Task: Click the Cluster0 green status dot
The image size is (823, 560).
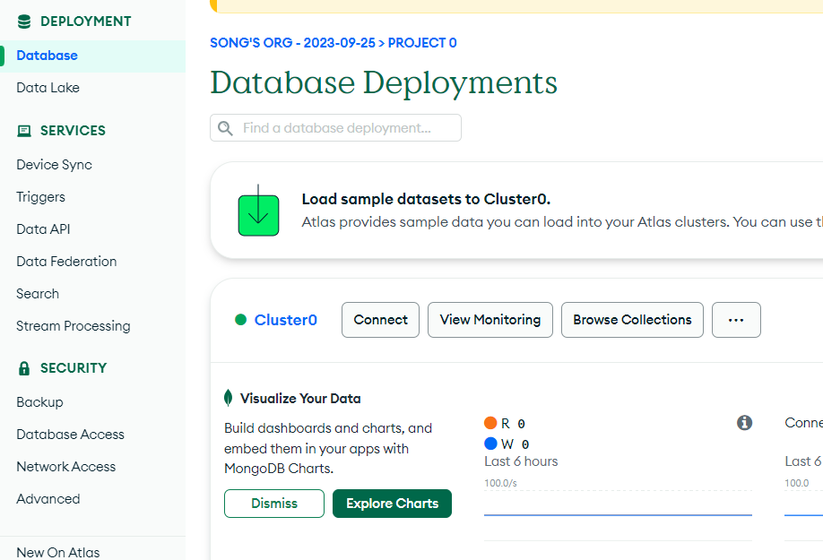Action: tap(241, 320)
